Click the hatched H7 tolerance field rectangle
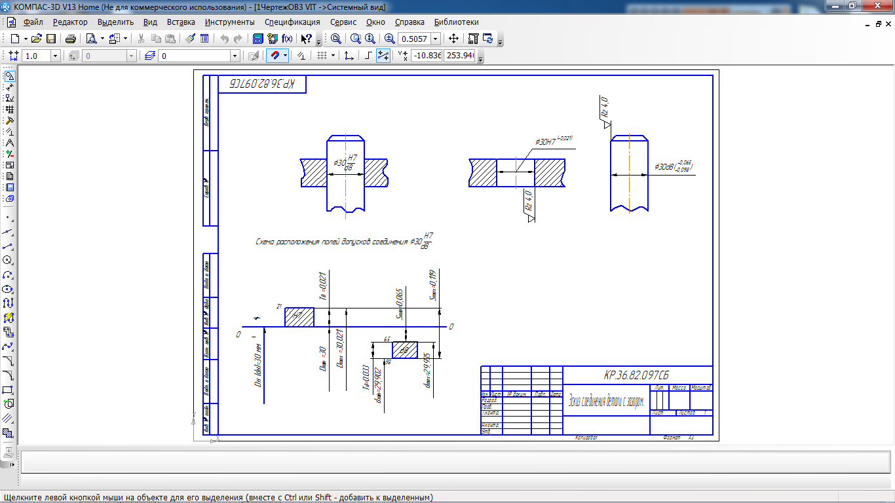Screen dimensions: 895x503 tap(299, 317)
